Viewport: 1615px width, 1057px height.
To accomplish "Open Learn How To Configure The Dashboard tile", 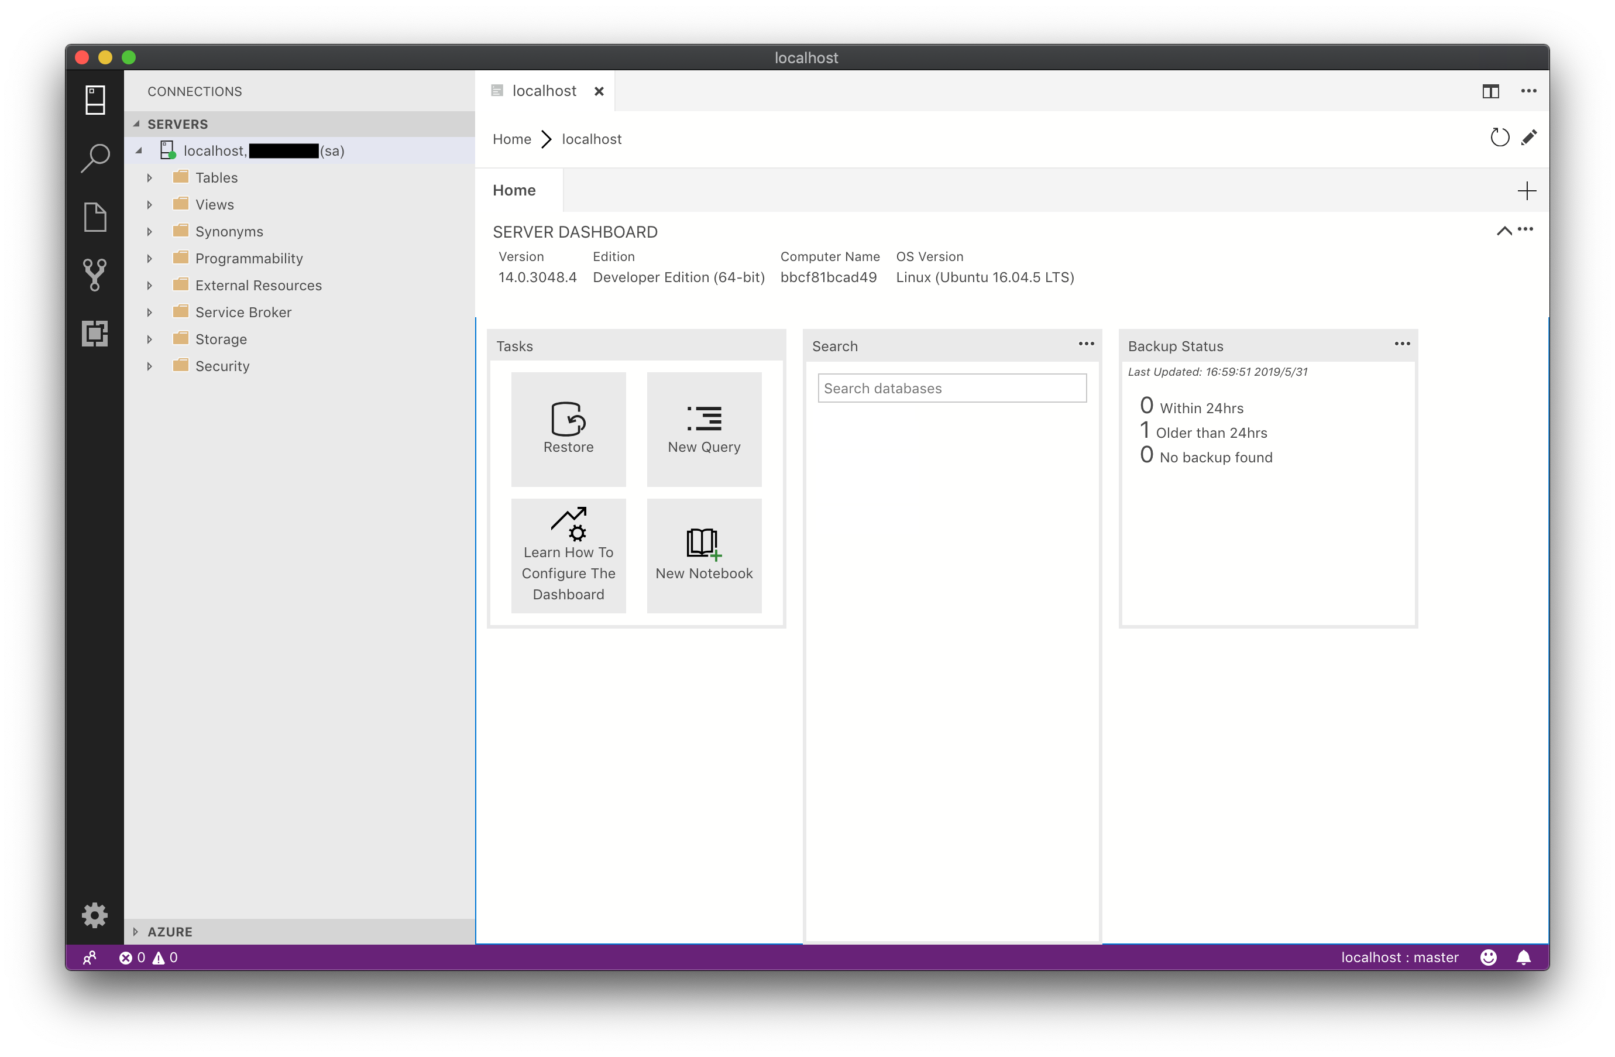I will click(568, 556).
